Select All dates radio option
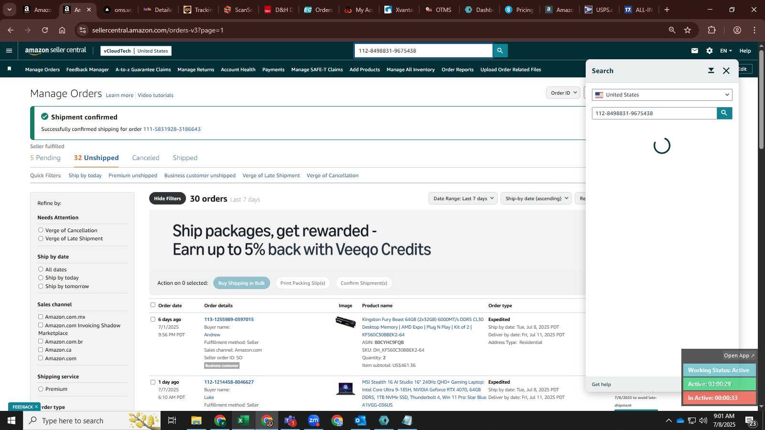Screen dimensions: 765x430 click(41, 269)
